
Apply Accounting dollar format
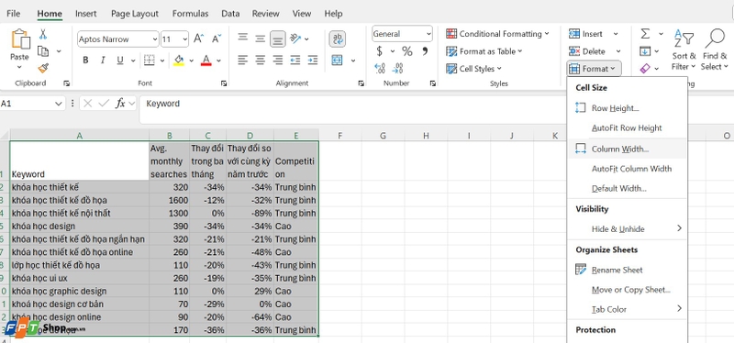(379, 51)
